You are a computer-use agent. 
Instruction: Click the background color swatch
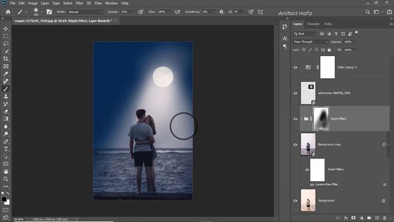pyautogui.click(x=8, y=203)
